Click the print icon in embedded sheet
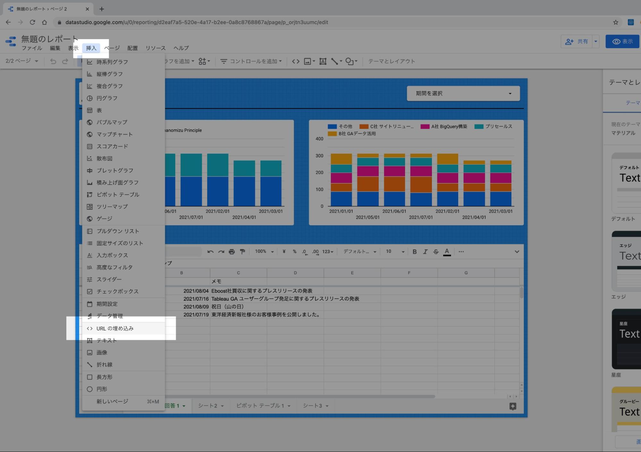The height and width of the screenshot is (452, 641). coord(232,252)
